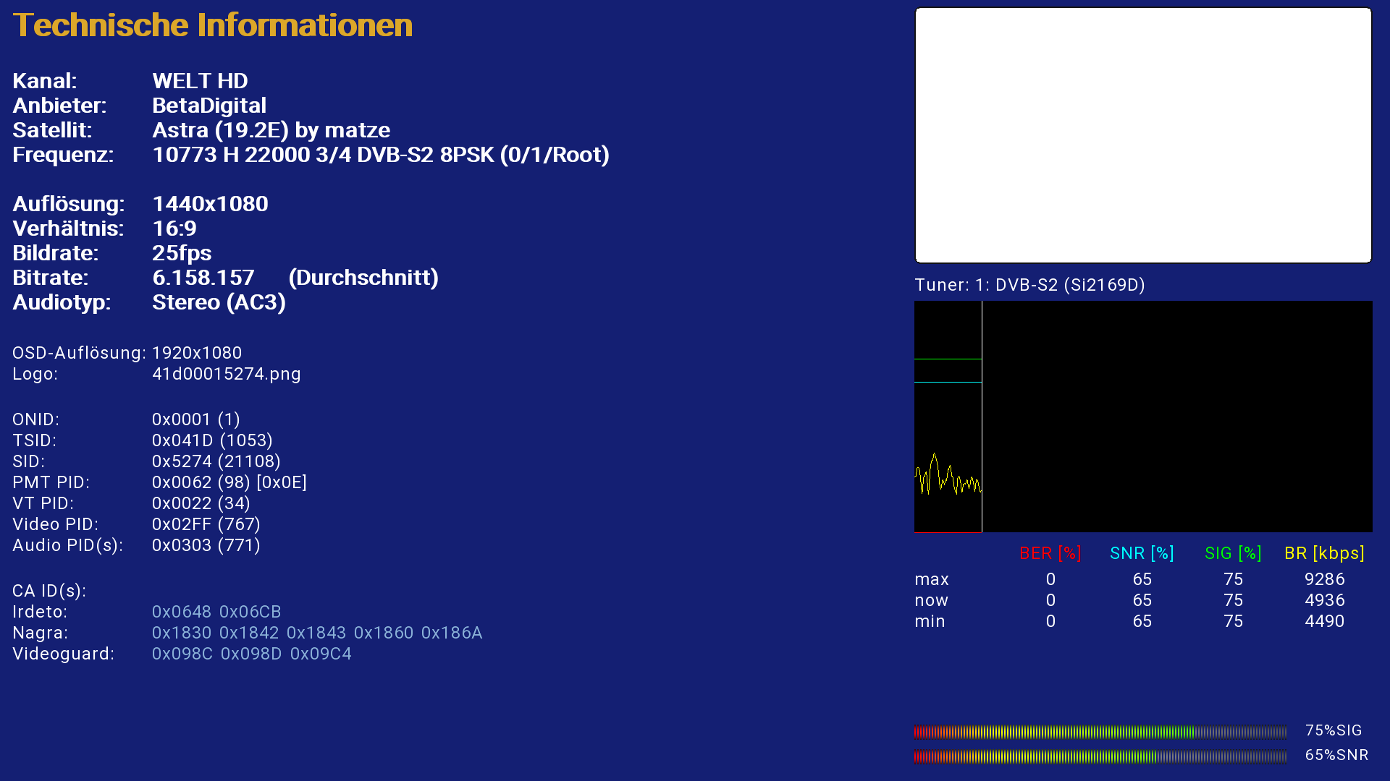Click the black video preview area
Image resolution: width=1390 pixels, height=781 pixels.
(x=1142, y=135)
